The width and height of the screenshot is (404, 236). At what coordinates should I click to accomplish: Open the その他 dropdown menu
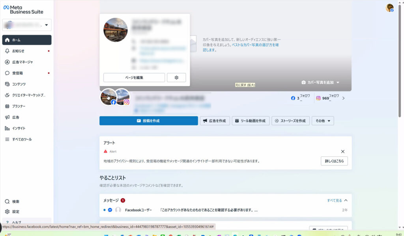point(322,121)
